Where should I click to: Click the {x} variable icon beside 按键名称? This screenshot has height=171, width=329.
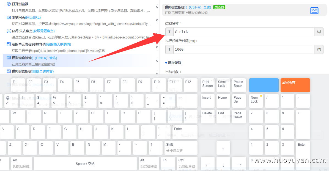click(x=319, y=32)
